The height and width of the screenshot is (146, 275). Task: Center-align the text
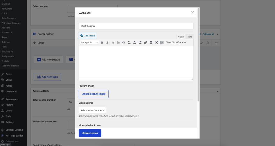135,43
